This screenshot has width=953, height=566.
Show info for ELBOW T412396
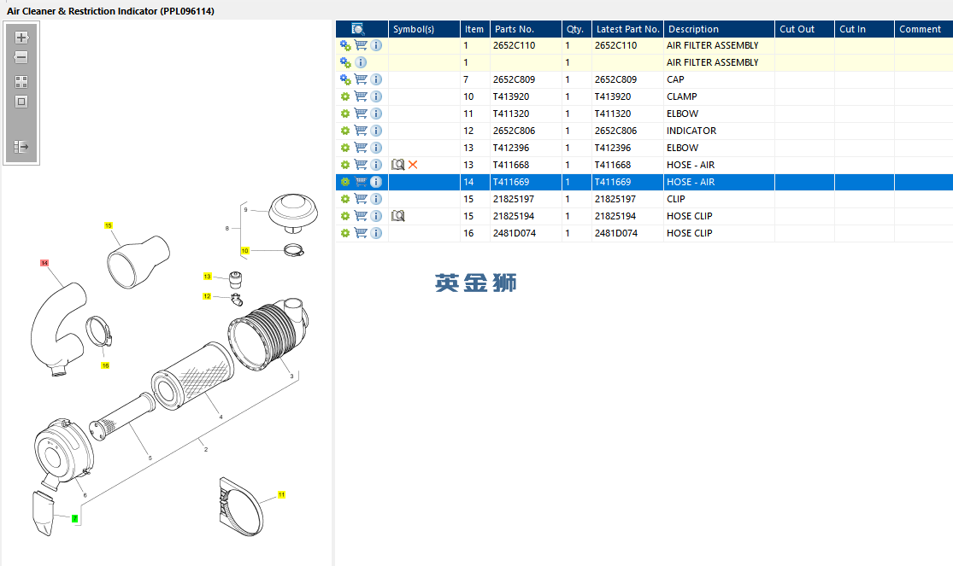coord(376,148)
